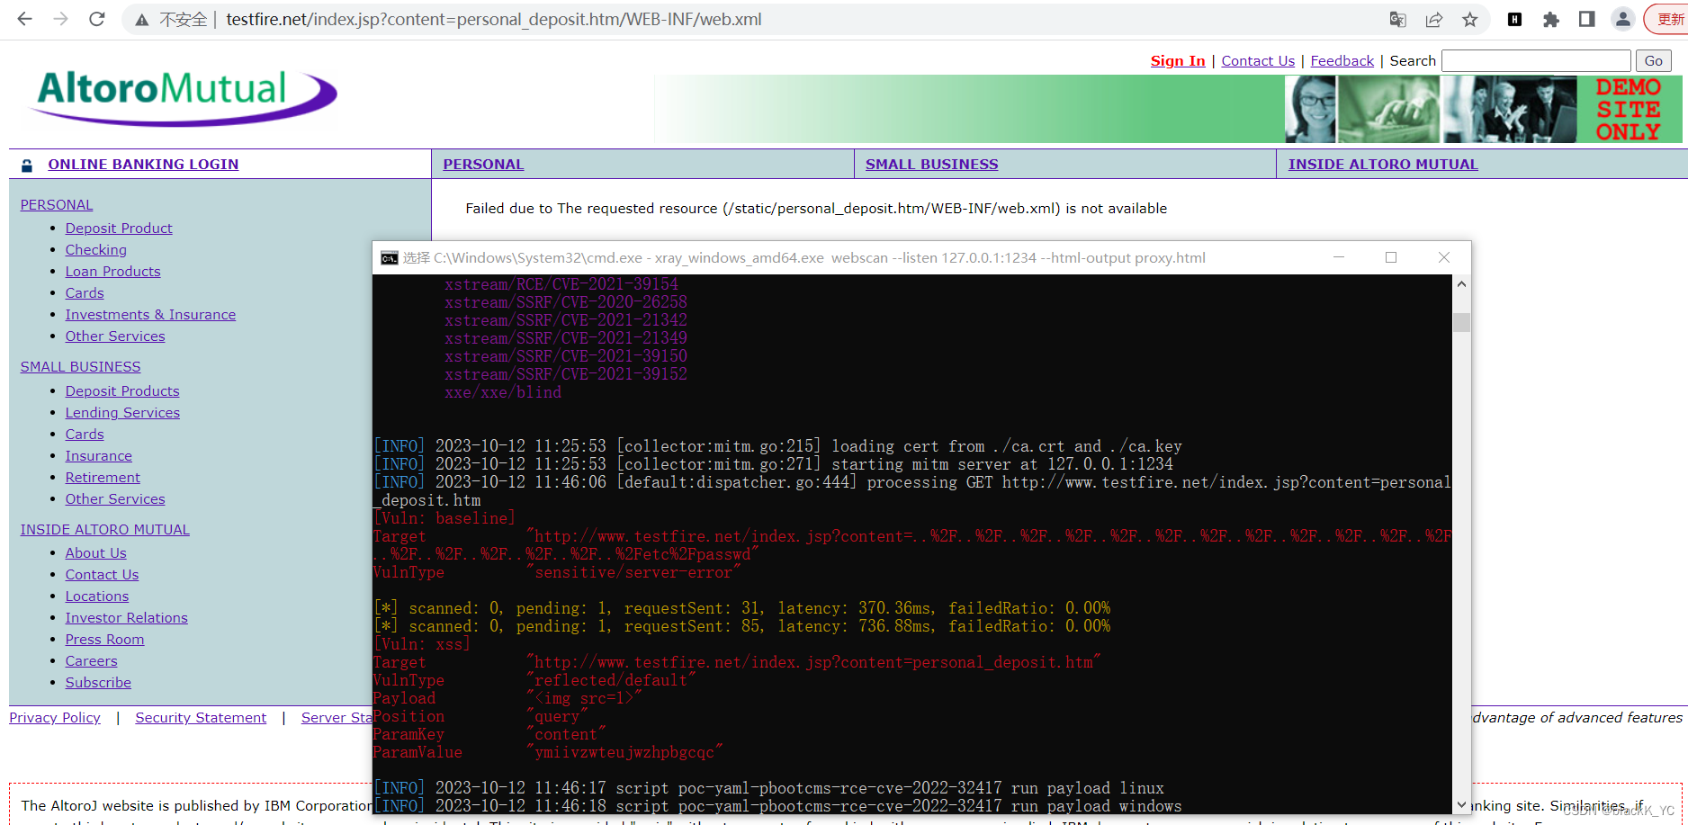
Task: Click the not-secure warning triangle icon
Action: click(x=142, y=20)
